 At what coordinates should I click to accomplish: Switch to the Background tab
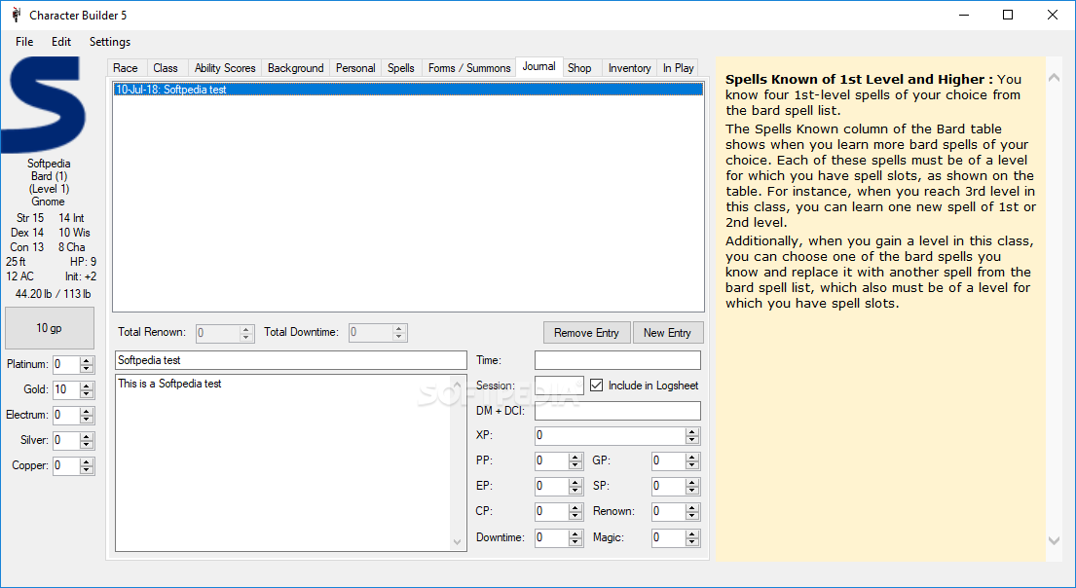click(296, 68)
